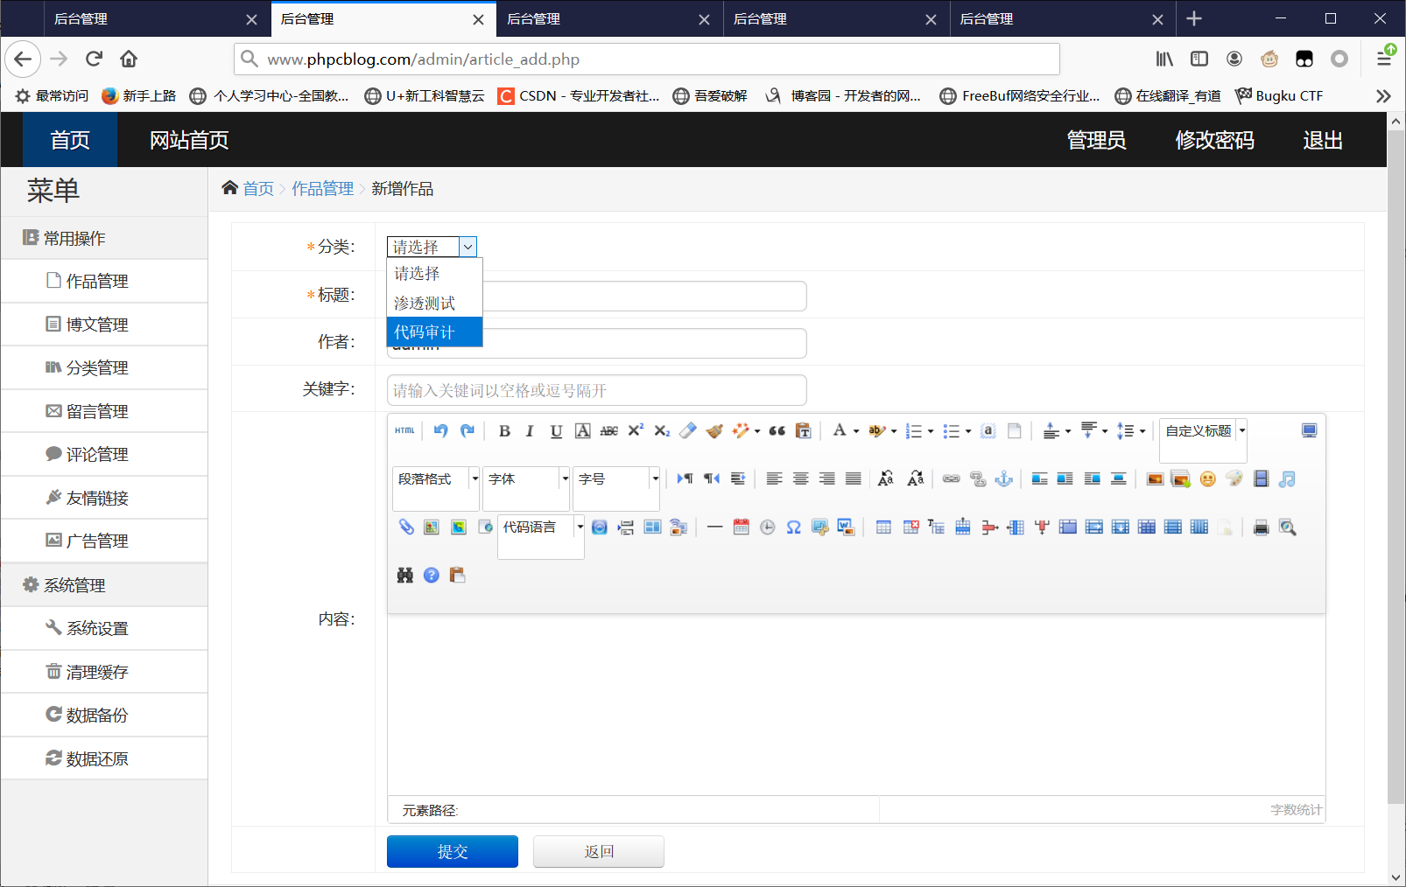
Task: Toggle bold formatting in editor
Action: pos(504,430)
